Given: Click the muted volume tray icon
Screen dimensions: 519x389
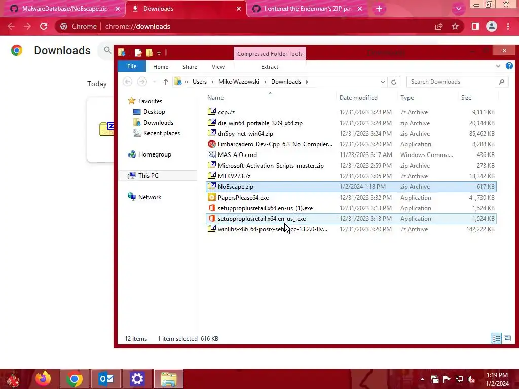Looking at the screenshot, I should [471, 379].
